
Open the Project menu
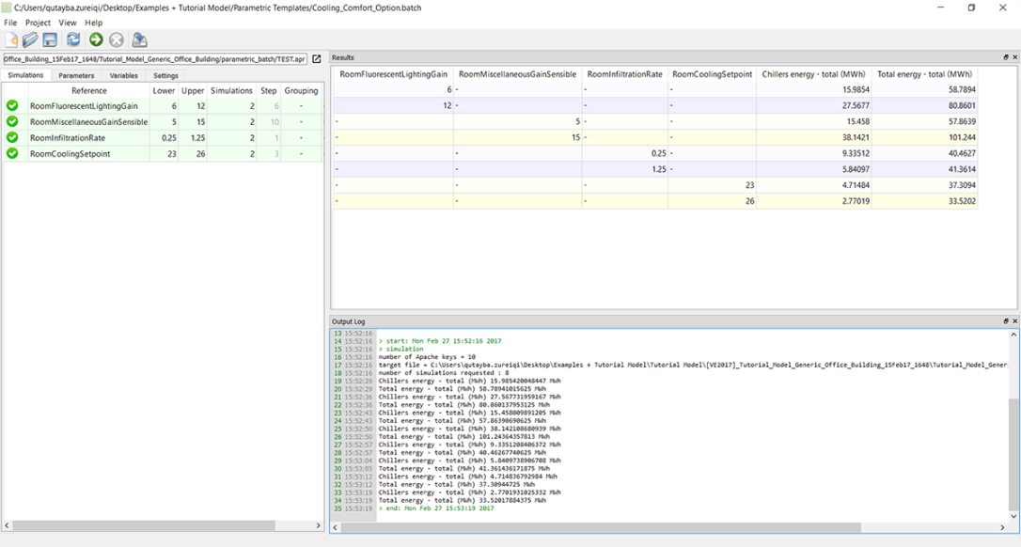click(x=38, y=23)
